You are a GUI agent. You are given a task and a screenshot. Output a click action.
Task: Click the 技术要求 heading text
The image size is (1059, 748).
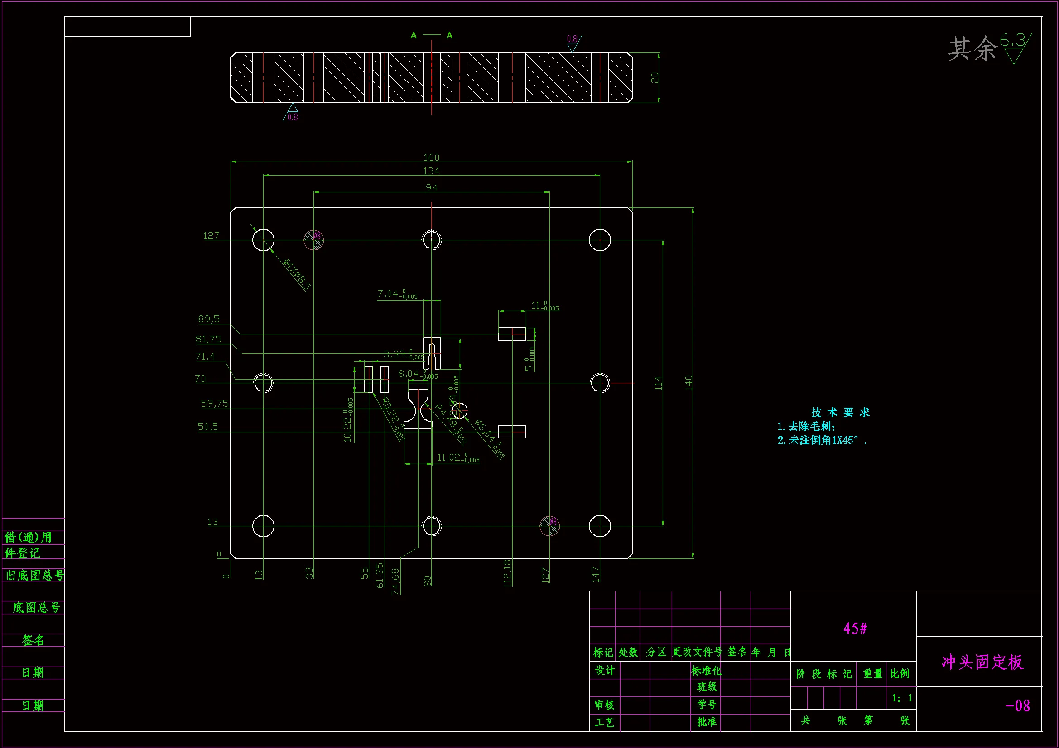(x=840, y=412)
